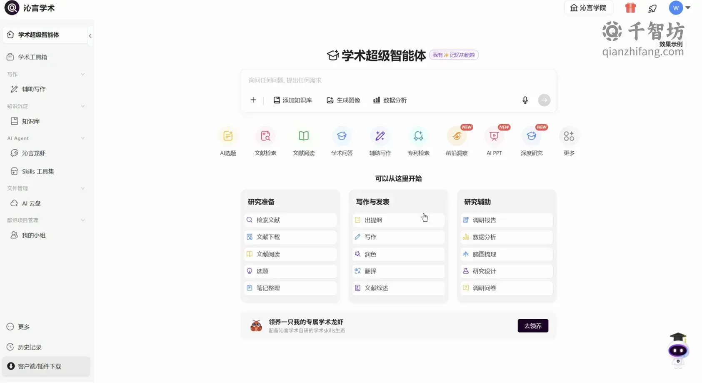702x383 pixels.
Task: Focus the question input field
Action: click(398, 80)
